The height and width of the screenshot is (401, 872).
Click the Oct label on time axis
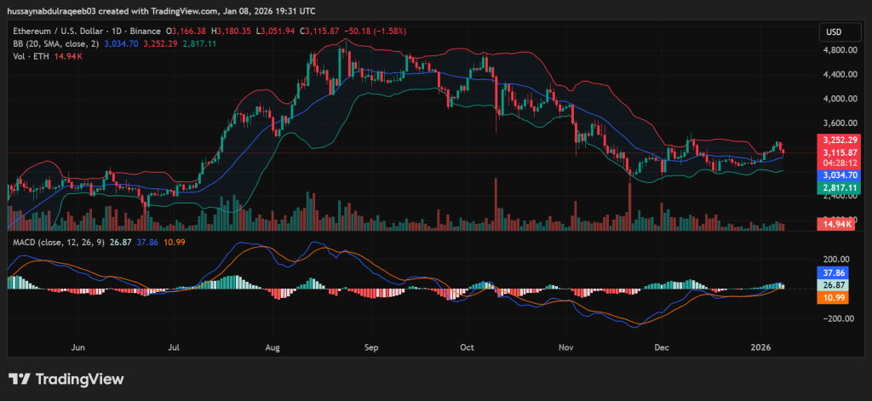(x=466, y=347)
